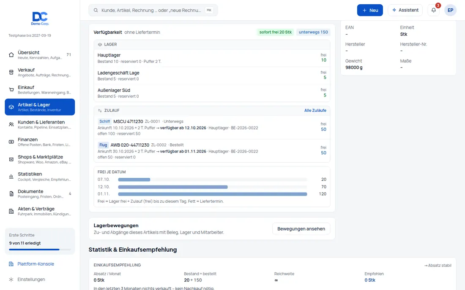Open the Plattform-Konsole link
The width and height of the screenshot is (465, 290).
[36, 264]
